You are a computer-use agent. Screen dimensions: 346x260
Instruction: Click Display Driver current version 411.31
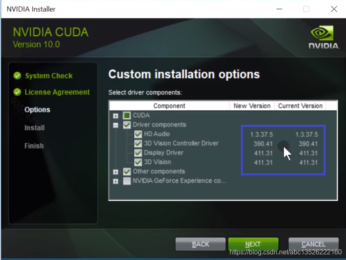click(309, 153)
